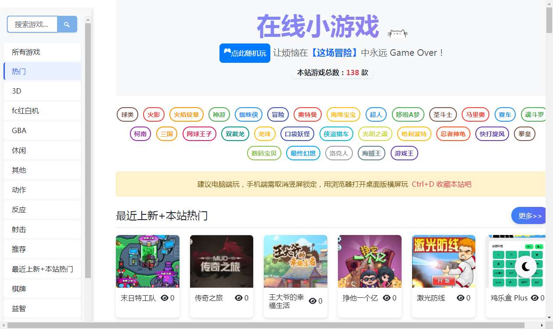Click the magnifier search button
This screenshot has height=329, width=553.
click(67, 25)
